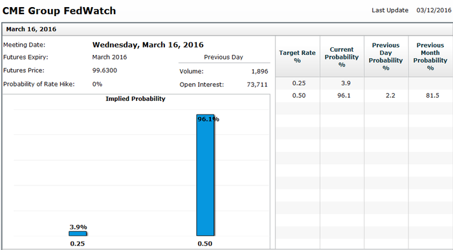Click the 0.50 axis label under chart
This screenshot has height=250, width=453.
pyautogui.click(x=205, y=244)
